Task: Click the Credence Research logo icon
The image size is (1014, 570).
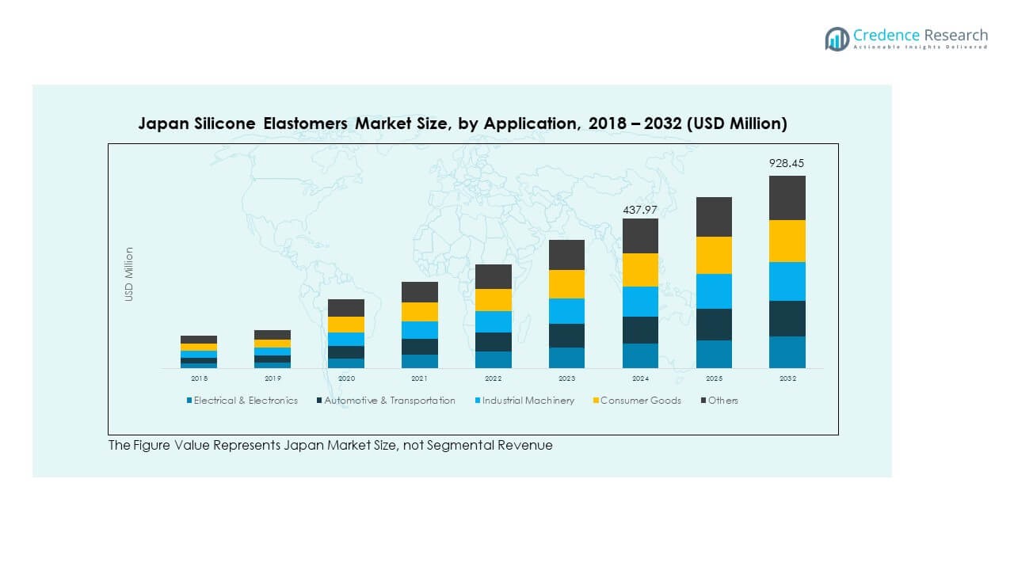Action: point(837,39)
